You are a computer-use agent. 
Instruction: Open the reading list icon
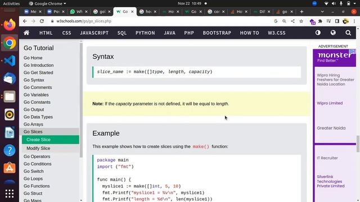coord(328,21)
